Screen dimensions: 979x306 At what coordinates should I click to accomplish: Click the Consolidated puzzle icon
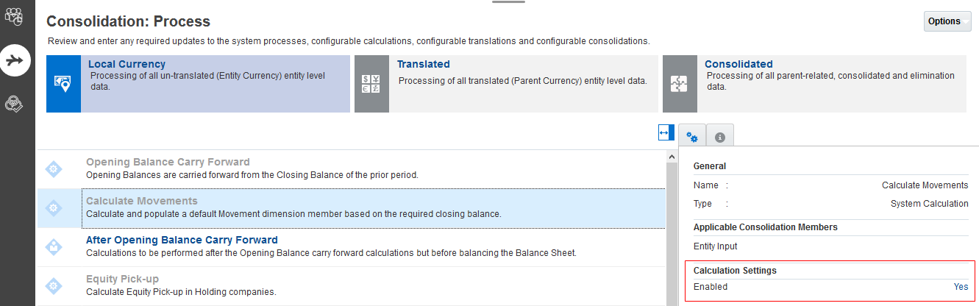click(679, 84)
